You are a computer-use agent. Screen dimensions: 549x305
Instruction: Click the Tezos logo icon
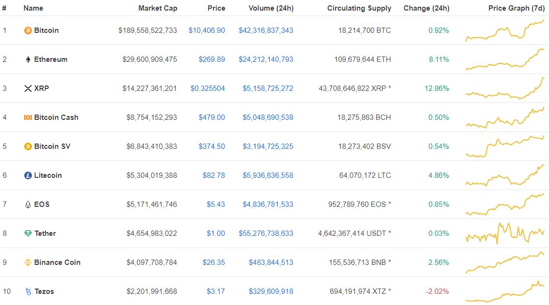pos(28,291)
